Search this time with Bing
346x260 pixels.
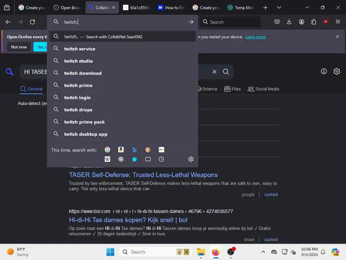(134, 150)
